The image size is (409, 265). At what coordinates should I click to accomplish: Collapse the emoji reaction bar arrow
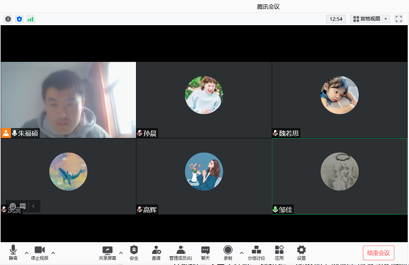(x=34, y=206)
